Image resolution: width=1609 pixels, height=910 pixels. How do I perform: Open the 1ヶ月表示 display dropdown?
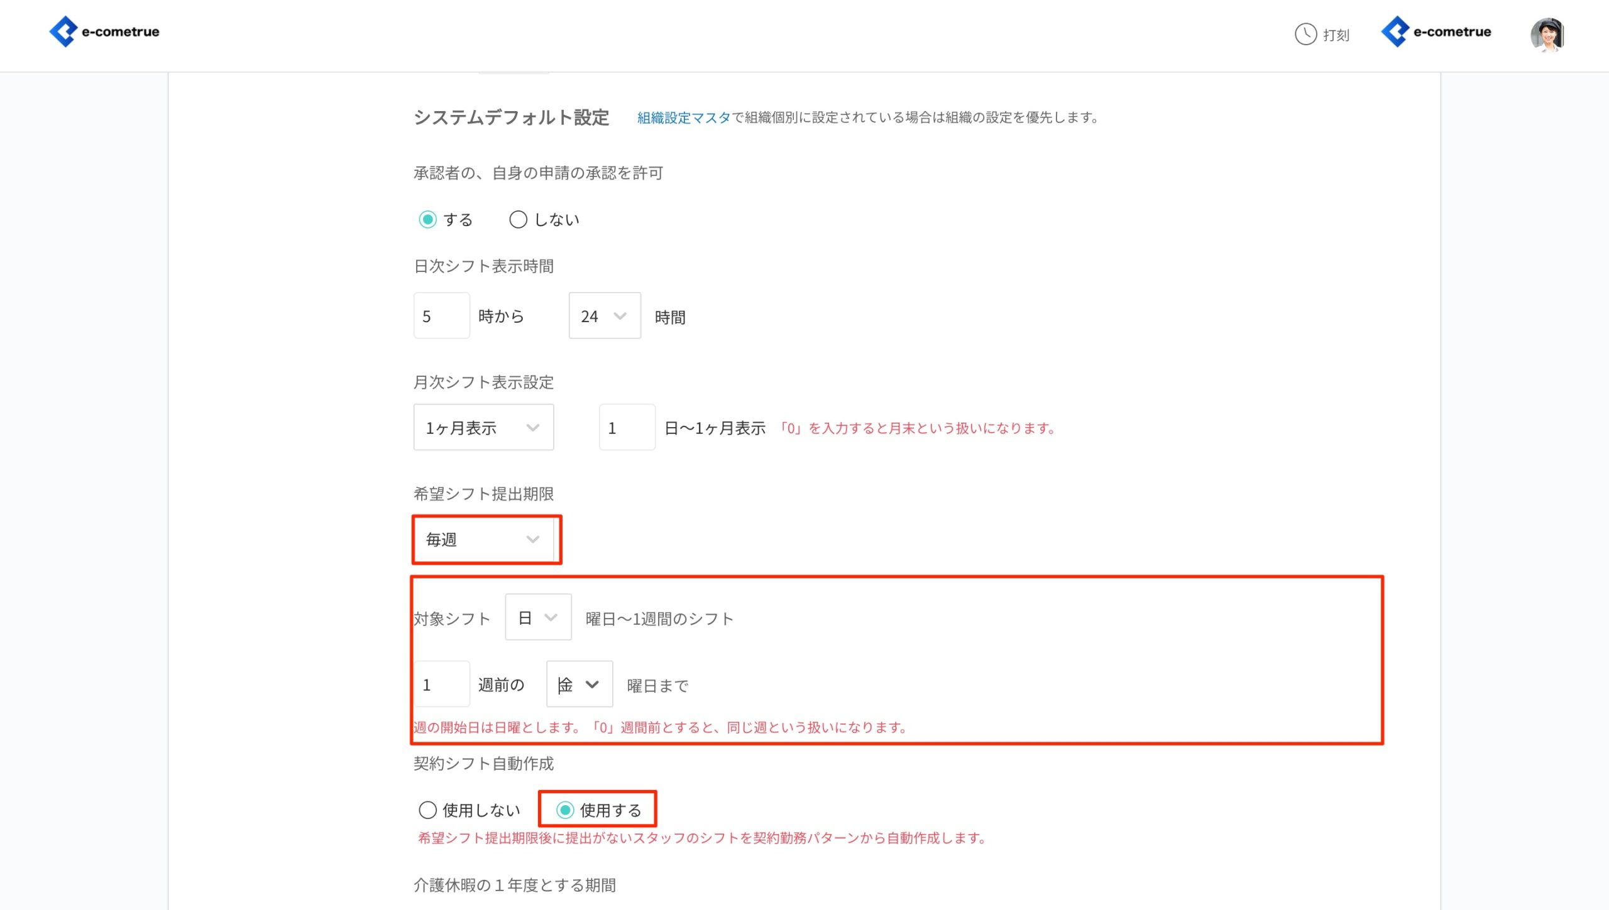pos(483,427)
